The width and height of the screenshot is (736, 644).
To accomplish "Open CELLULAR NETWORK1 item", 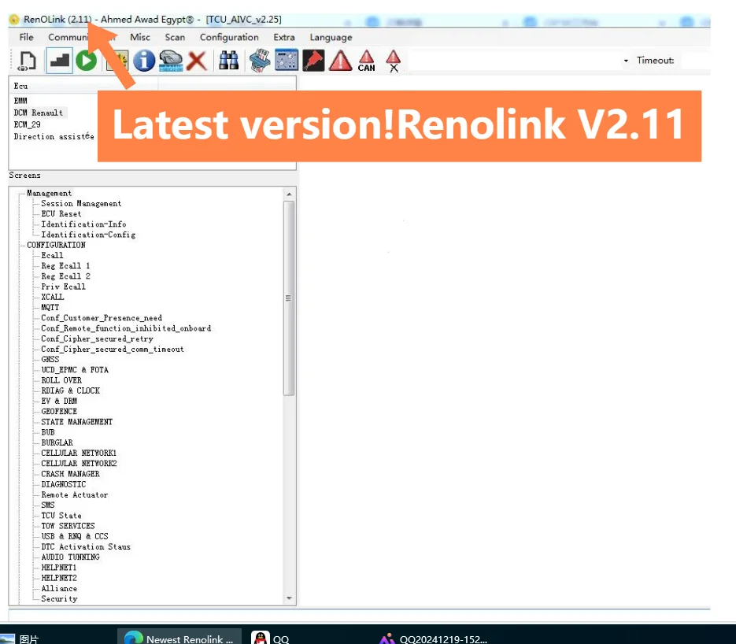I will 79,453.
